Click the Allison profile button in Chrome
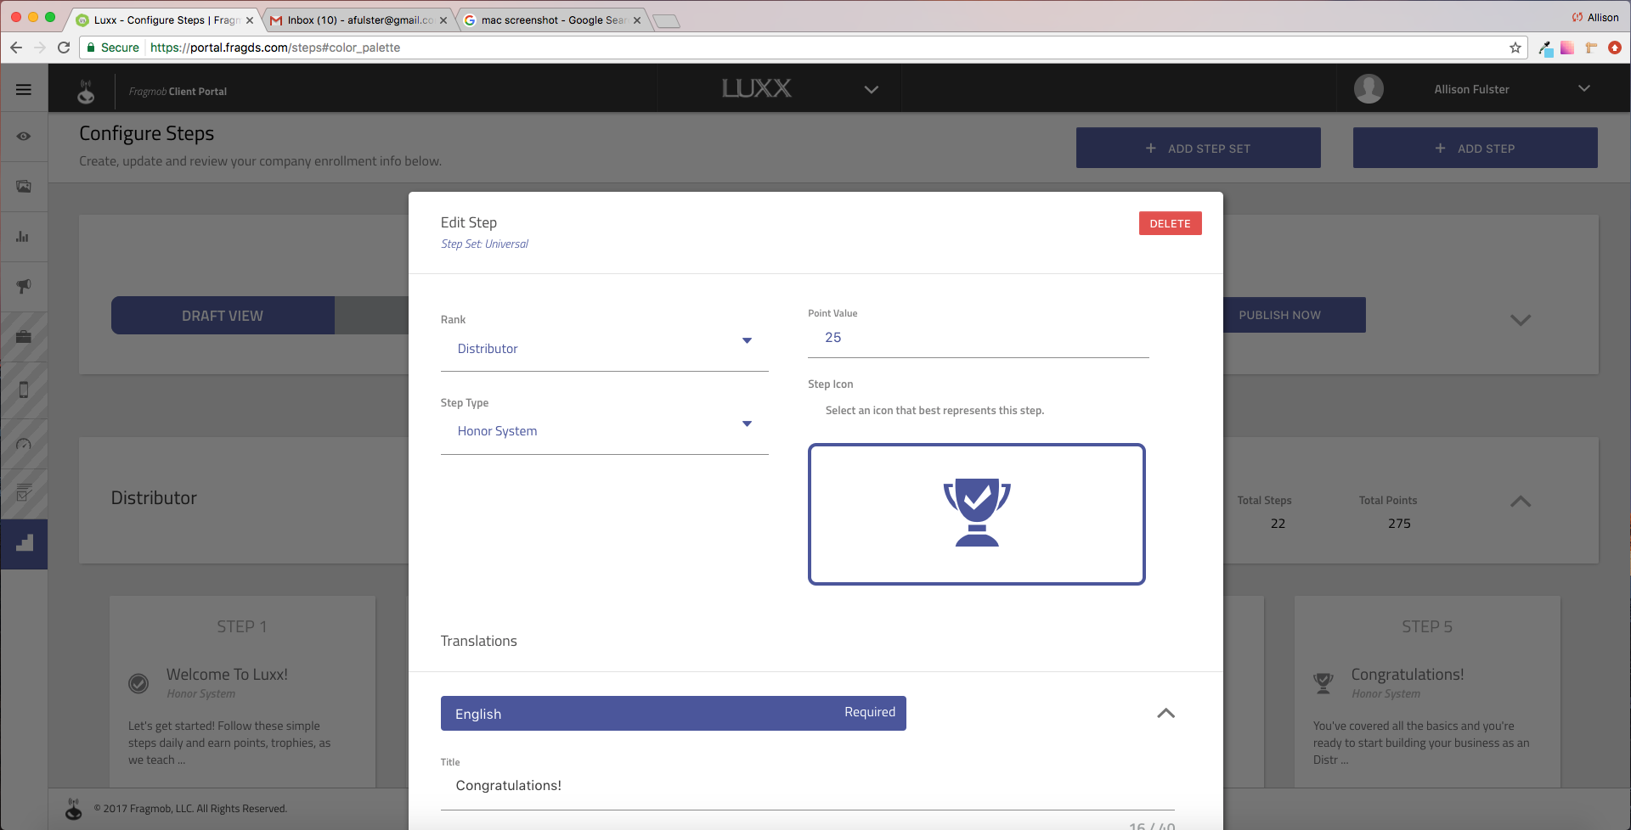Screen dimensions: 1631x830 click(1595, 17)
